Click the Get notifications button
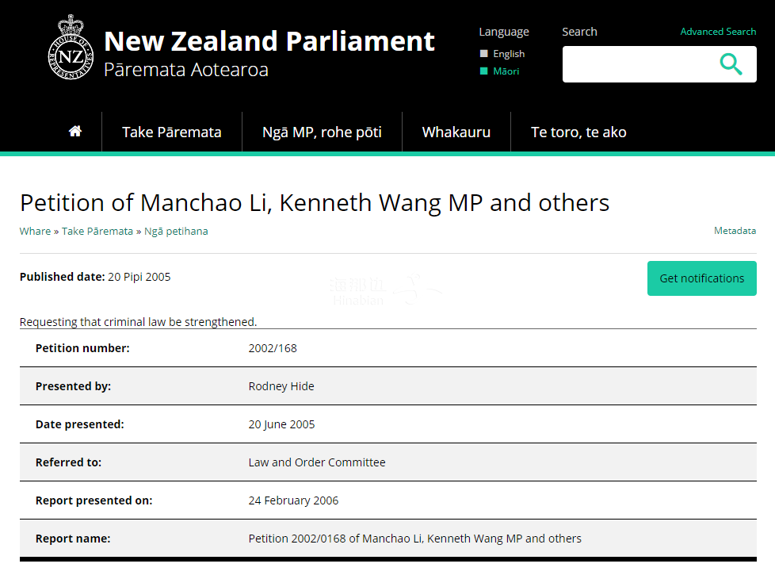 pyautogui.click(x=701, y=278)
